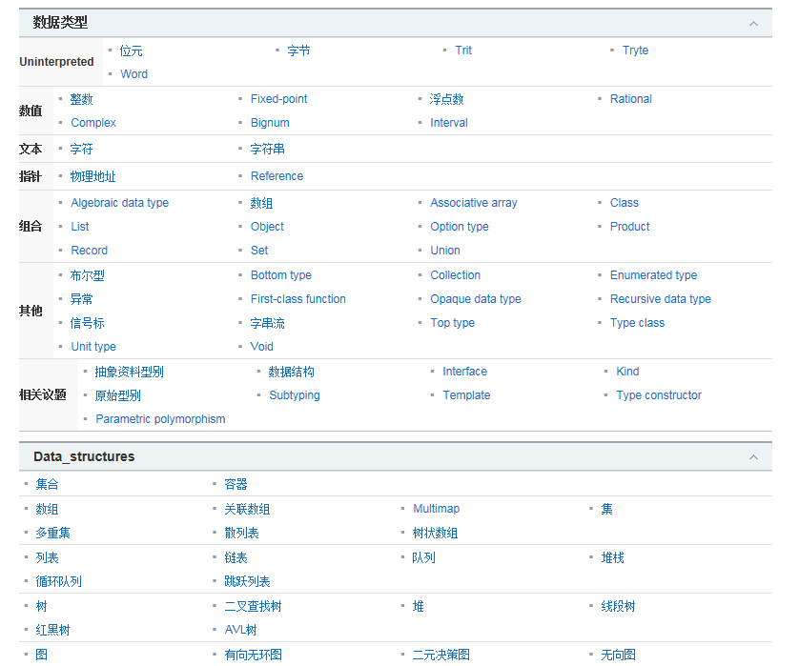Image resolution: width=799 pixels, height=666 pixels.
Task: Open the Complex link
Action: coord(93,123)
